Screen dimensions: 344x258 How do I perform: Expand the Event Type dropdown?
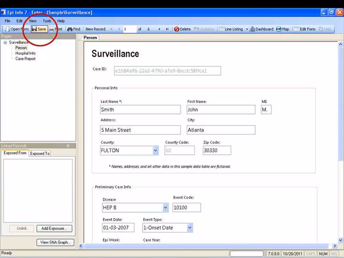click(x=190, y=228)
